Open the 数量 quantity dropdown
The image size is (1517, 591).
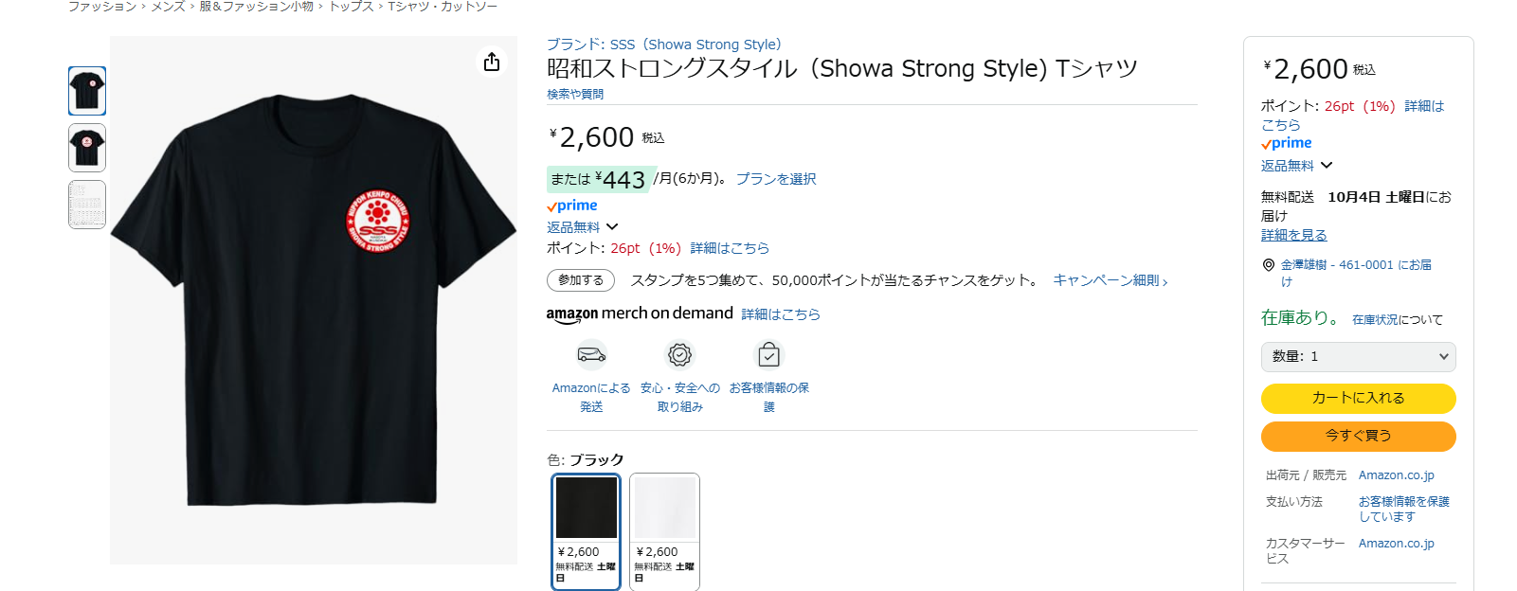(x=1358, y=357)
